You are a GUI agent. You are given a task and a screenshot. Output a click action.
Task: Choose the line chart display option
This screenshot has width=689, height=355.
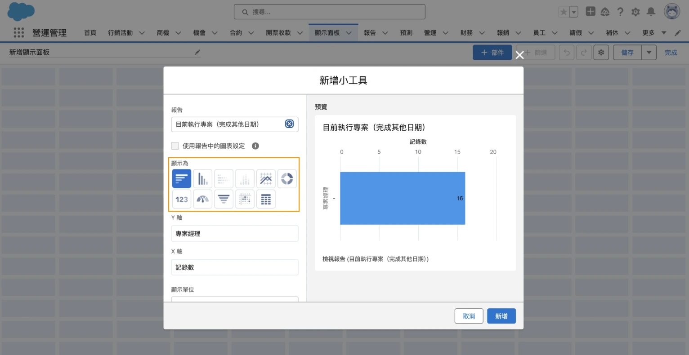click(266, 179)
